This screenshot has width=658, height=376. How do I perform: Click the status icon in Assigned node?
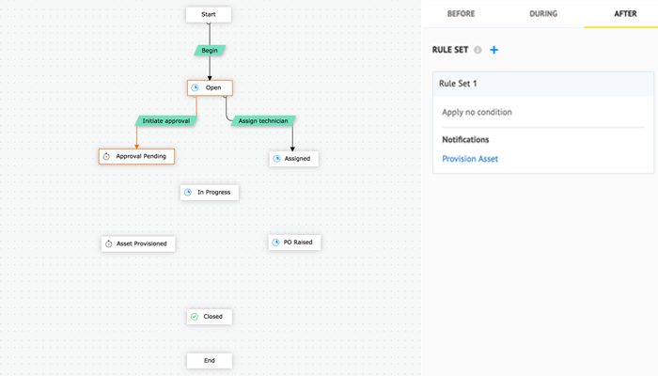click(276, 159)
